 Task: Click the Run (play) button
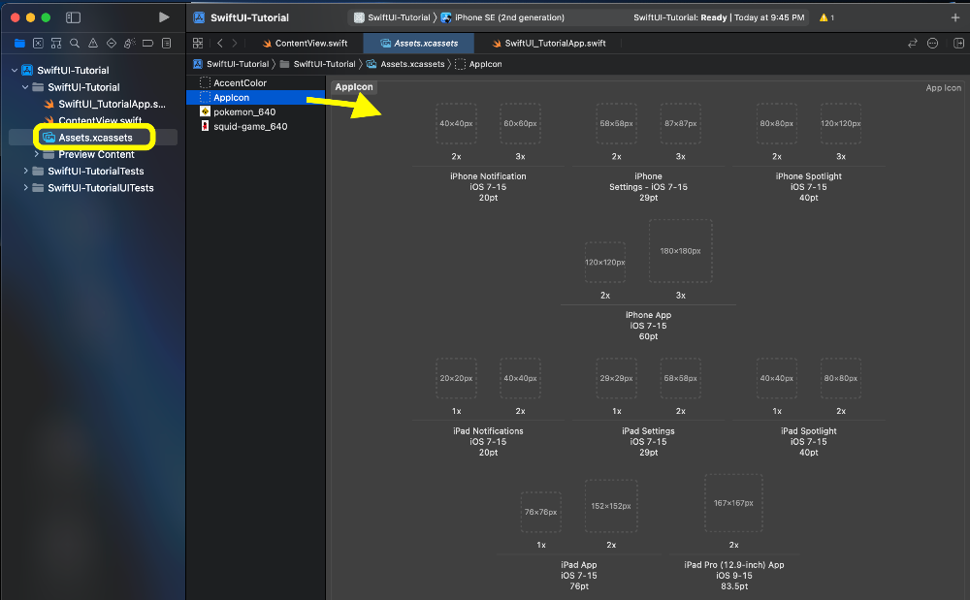coord(164,17)
